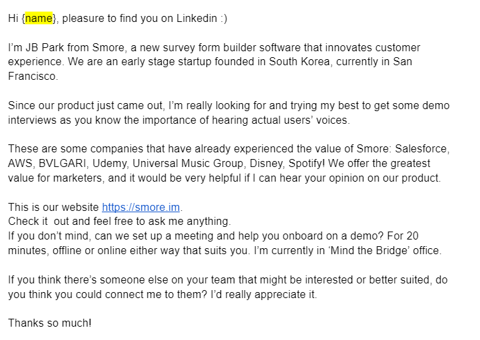Open the https://smore.im website link
480x340 pixels.
coord(141,207)
